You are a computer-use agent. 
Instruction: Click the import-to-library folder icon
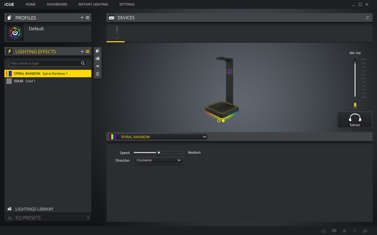97,59
